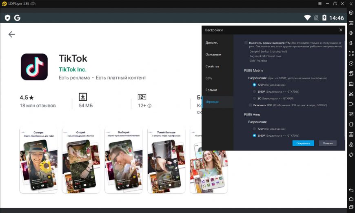
Task: Open settings gear in right sidebar
Action: [x=351, y=13]
